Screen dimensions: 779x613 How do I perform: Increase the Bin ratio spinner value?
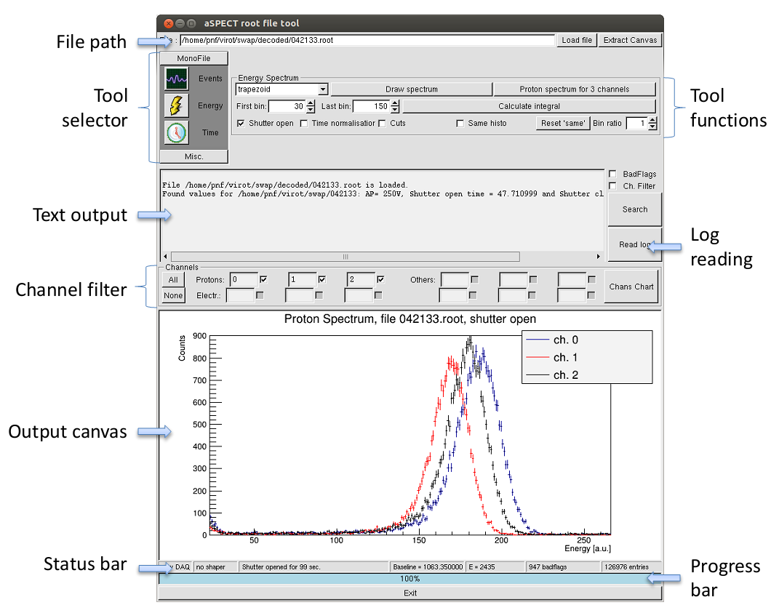652,120
